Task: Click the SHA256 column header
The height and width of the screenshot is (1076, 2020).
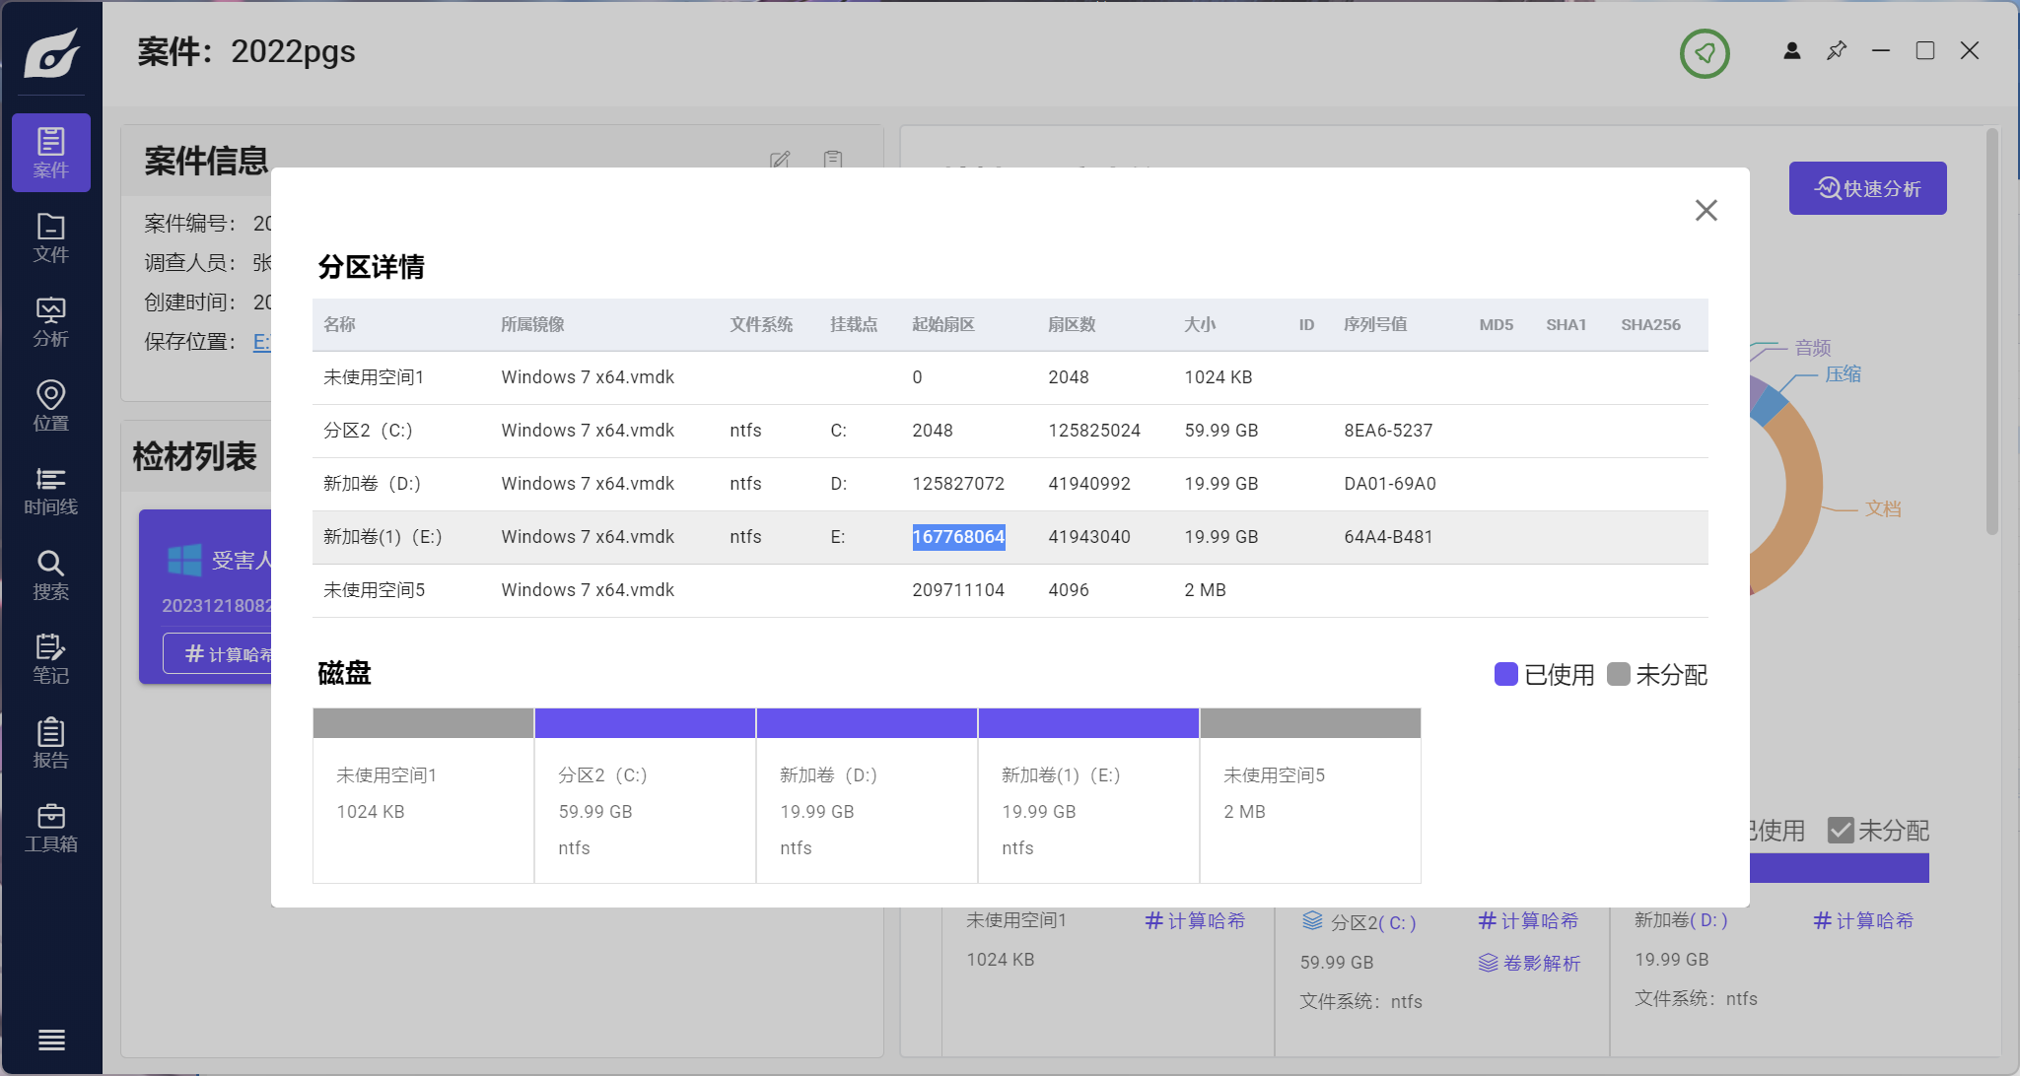Action: (x=1651, y=324)
